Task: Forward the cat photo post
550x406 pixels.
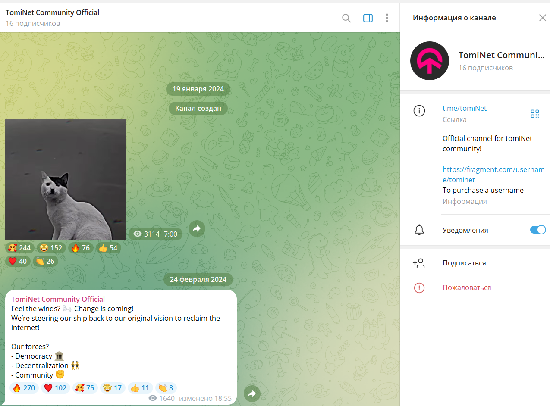Action: click(197, 229)
